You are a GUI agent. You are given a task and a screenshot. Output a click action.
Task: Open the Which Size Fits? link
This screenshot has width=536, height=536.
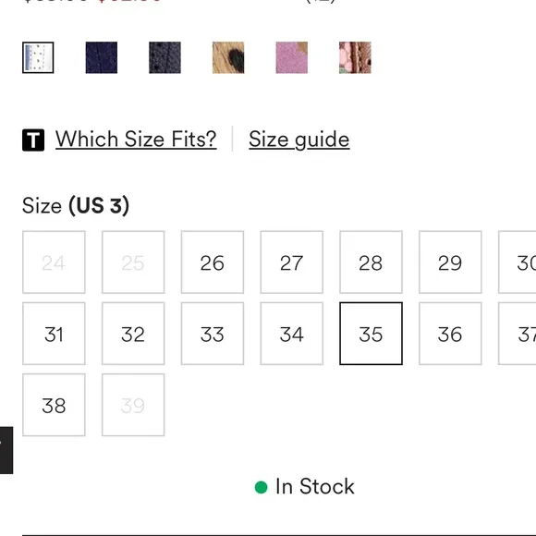tap(136, 140)
